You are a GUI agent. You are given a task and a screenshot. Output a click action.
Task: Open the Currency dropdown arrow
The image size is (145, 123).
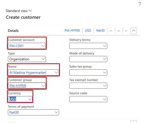(x=30, y=99)
